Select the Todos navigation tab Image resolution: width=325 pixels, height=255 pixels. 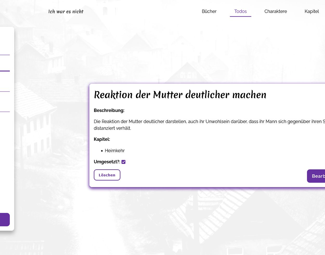coord(240,11)
